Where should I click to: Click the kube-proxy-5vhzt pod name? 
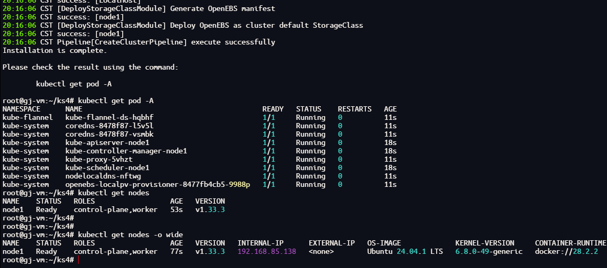point(99,159)
